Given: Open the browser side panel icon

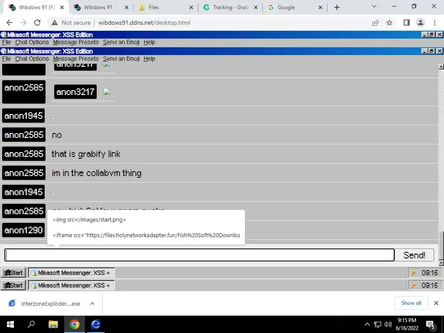Looking at the screenshot, I should click(x=407, y=23).
